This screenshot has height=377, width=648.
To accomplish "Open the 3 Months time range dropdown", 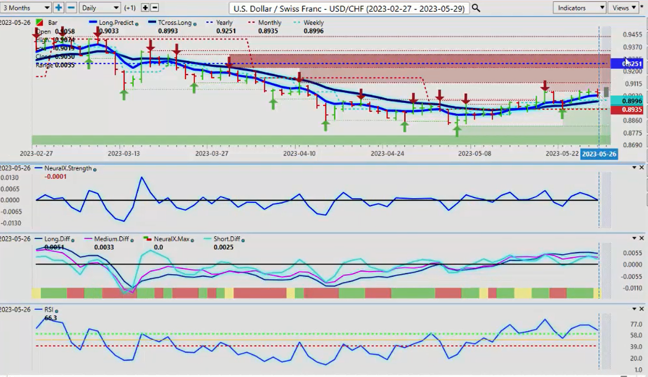I will click(25, 8).
